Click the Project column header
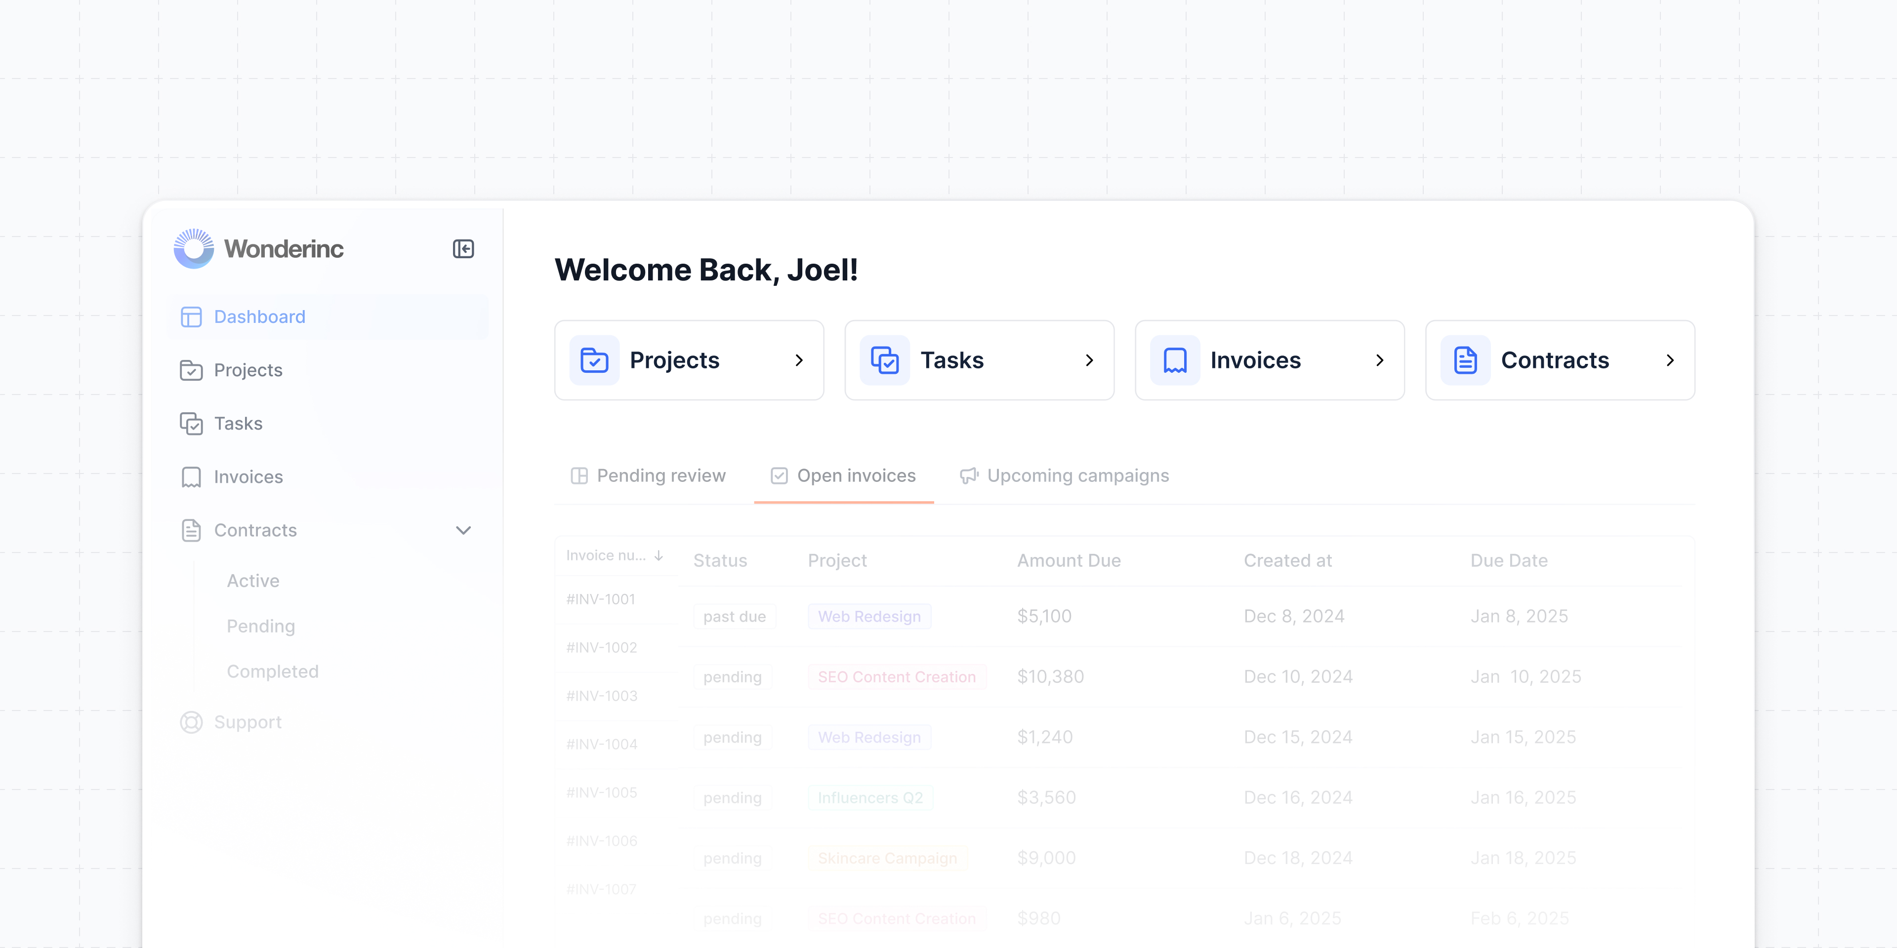Image resolution: width=1897 pixels, height=948 pixels. point(837,561)
